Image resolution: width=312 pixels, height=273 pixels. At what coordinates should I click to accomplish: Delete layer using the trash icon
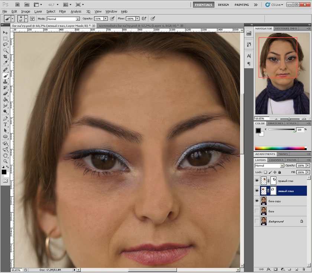point(303,269)
